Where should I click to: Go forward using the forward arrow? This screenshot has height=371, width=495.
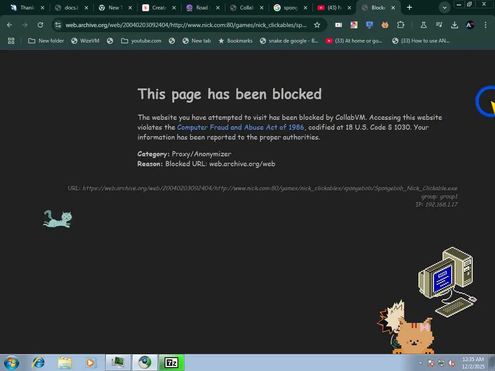pos(24,25)
